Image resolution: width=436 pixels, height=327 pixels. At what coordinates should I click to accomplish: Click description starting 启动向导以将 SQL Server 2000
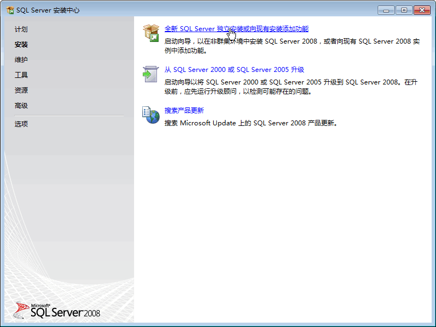[291, 87]
